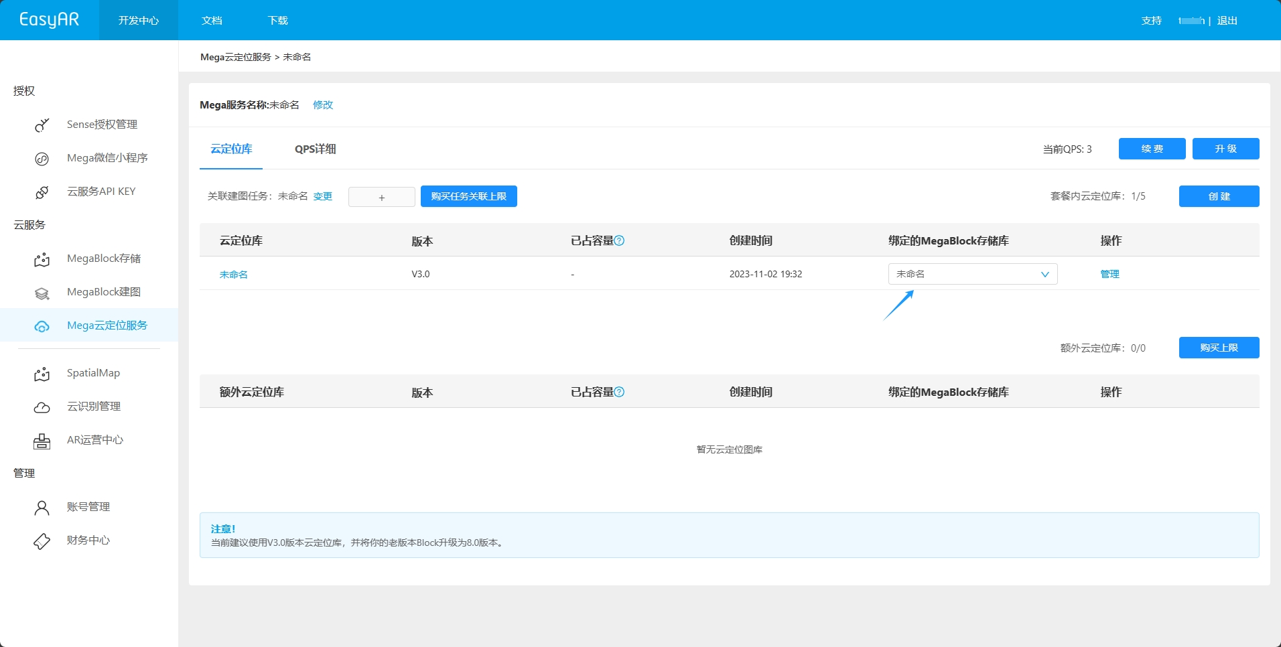Screen dimensions: 1281x647
Task: Click the 修改 link to rename the Mega service
Action: (322, 105)
